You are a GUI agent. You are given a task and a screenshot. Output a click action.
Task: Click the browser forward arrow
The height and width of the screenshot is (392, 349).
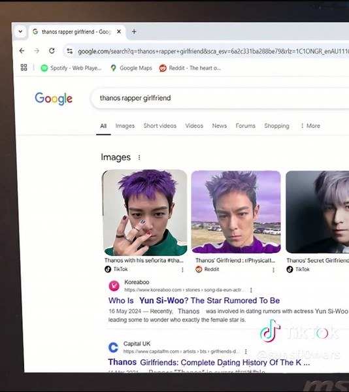click(x=37, y=51)
